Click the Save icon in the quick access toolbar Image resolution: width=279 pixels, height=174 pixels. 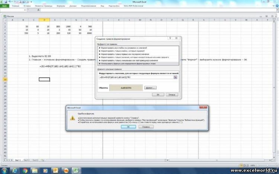(6, 2)
